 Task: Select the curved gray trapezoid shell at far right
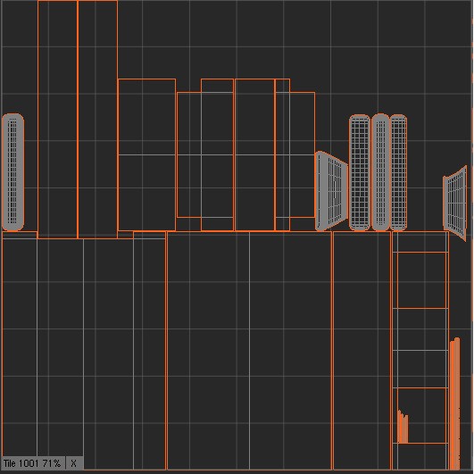tap(455, 204)
